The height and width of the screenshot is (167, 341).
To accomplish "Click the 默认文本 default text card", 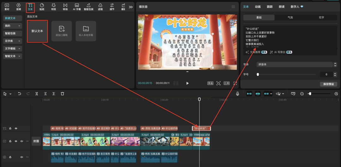I will [x=37, y=31].
